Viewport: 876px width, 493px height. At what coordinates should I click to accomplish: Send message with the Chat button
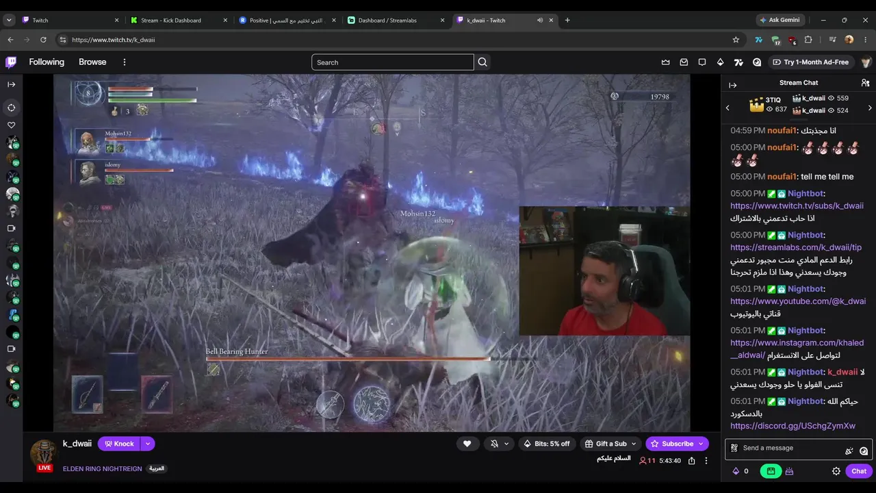(x=858, y=471)
